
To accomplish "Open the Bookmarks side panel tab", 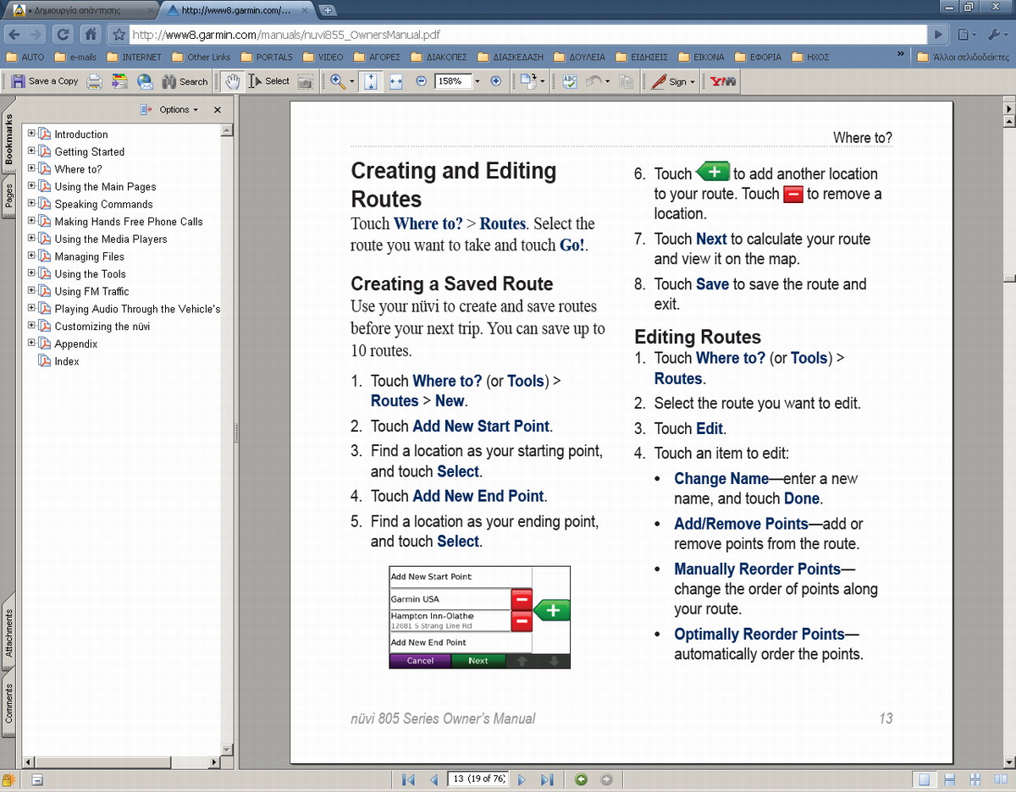I will pos(9,139).
